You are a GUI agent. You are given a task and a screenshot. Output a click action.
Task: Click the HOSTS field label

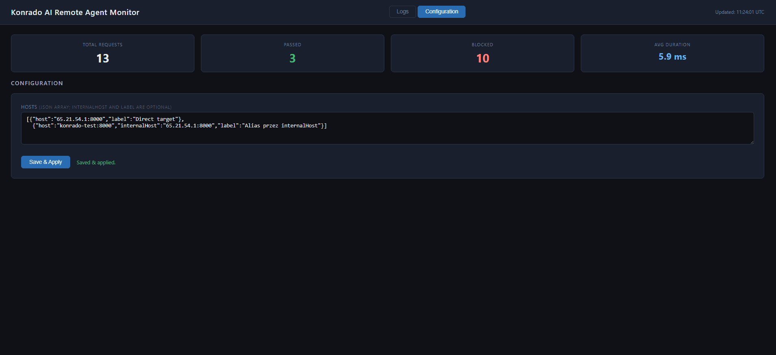[x=29, y=107]
